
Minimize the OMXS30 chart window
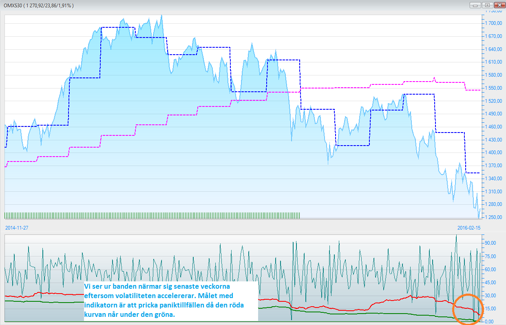(x=475, y=5)
